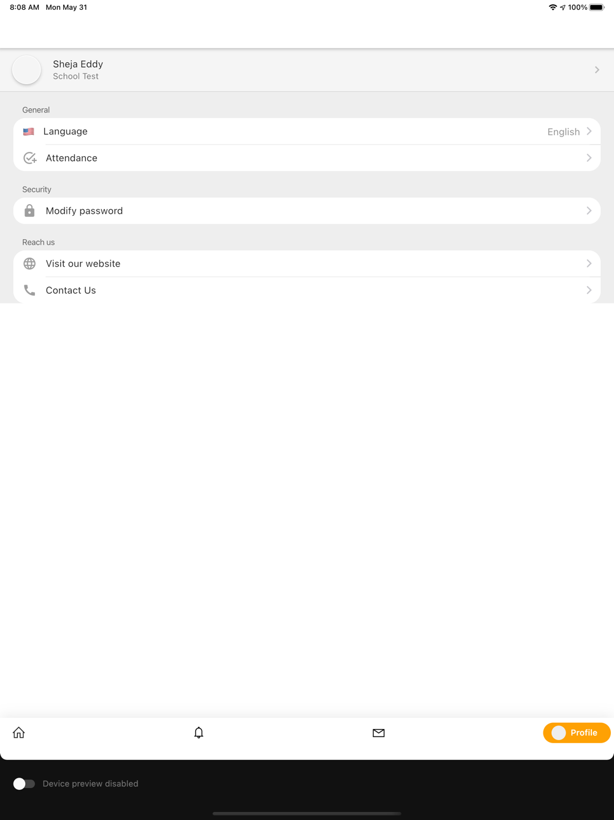Expand the Language row chevron

(x=589, y=132)
